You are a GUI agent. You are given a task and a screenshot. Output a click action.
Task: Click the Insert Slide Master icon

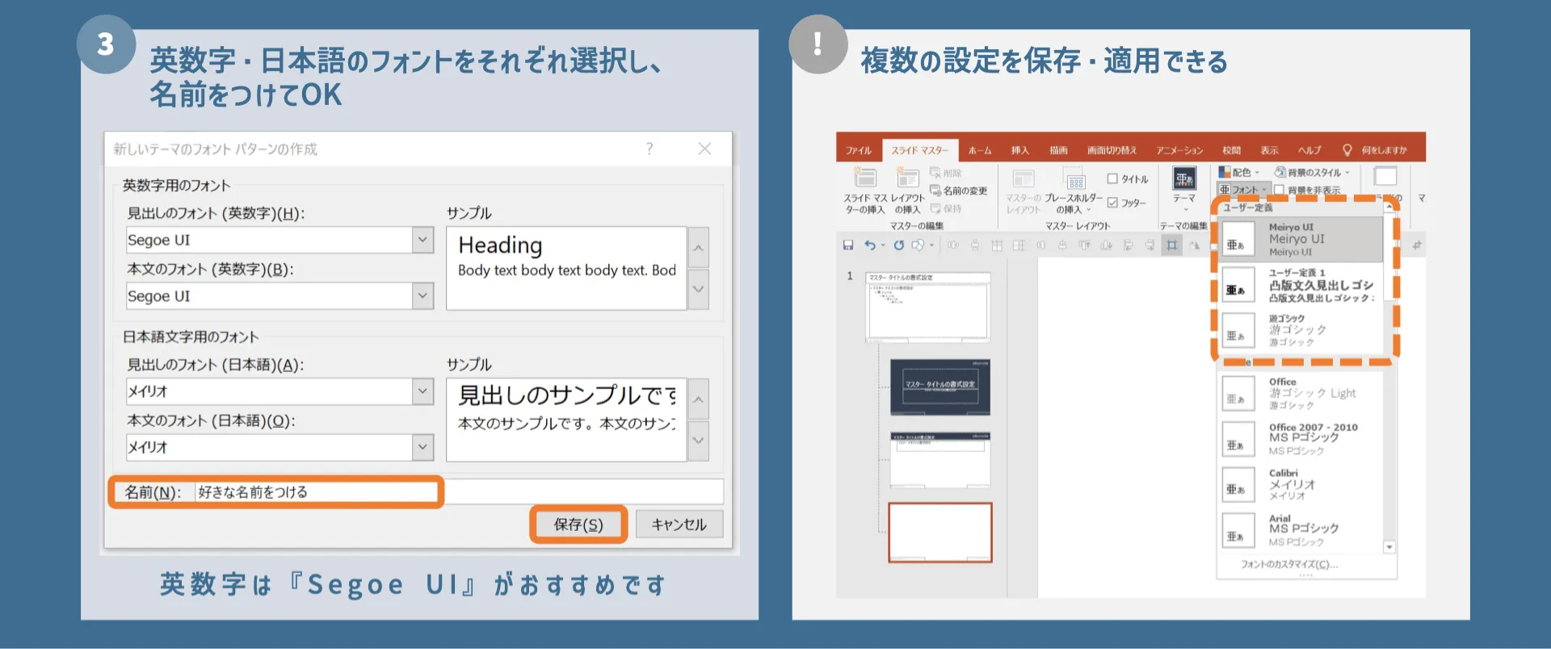point(865,178)
